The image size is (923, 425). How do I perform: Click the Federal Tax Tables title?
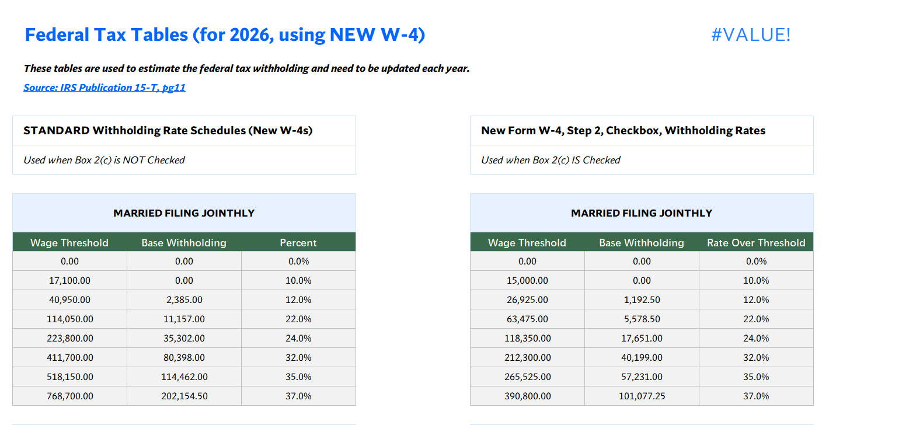[225, 34]
